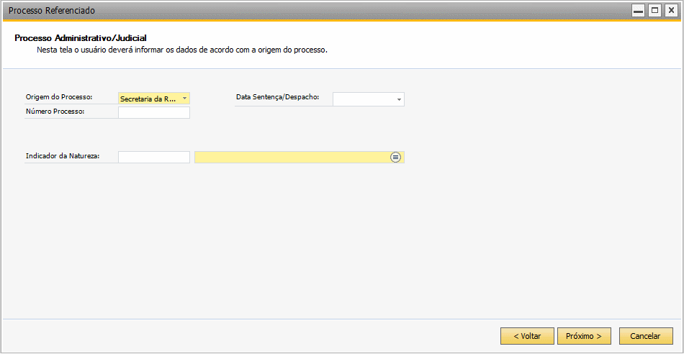The height and width of the screenshot is (354, 684).
Task: Open the Origem do Processo combo box
Action: pyautogui.click(x=154, y=99)
